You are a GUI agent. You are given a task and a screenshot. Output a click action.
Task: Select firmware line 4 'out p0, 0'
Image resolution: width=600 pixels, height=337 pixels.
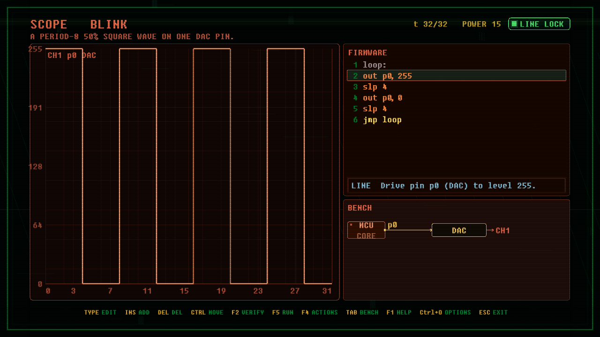(x=457, y=98)
